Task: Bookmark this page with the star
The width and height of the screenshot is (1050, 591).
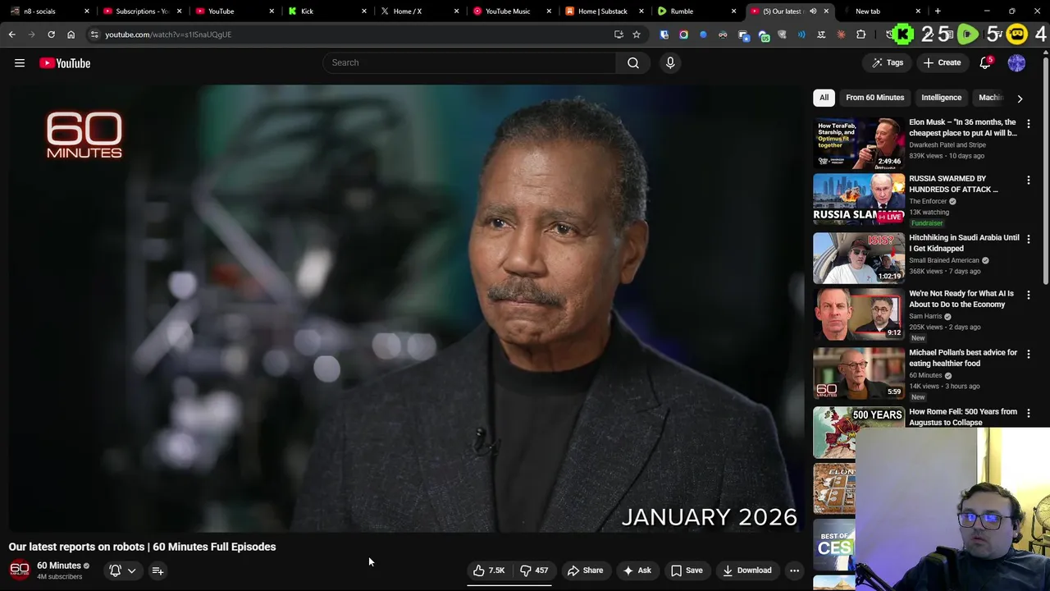Action: click(636, 34)
